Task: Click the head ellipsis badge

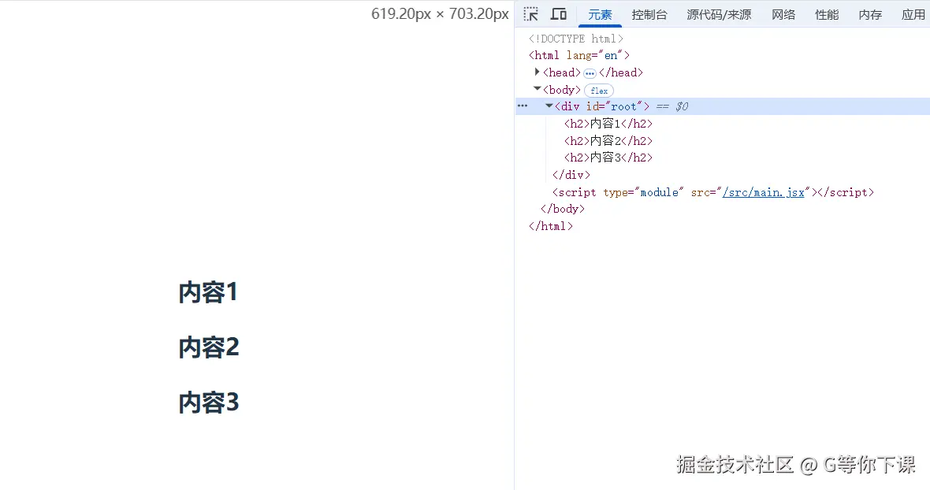Action: (590, 73)
